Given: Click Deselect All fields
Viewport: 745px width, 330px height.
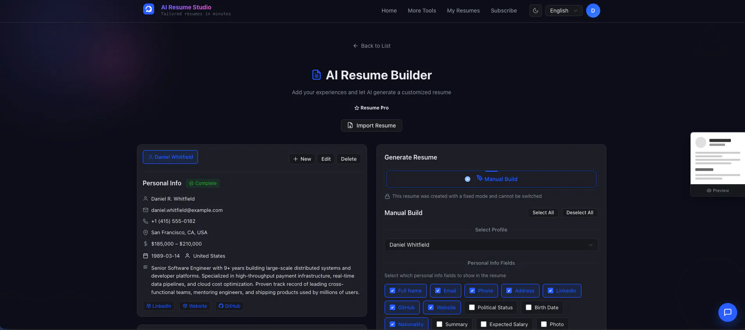Looking at the screenshot, I should [580, 213].
